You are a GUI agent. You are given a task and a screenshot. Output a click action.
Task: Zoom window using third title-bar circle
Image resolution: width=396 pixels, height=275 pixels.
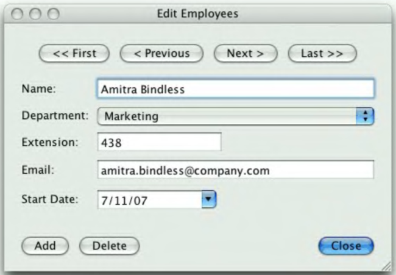coord(53,12)
